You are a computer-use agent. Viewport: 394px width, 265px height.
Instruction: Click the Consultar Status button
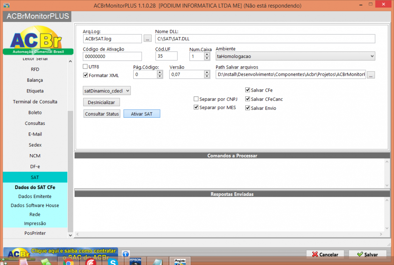click(x=102, y=114)
